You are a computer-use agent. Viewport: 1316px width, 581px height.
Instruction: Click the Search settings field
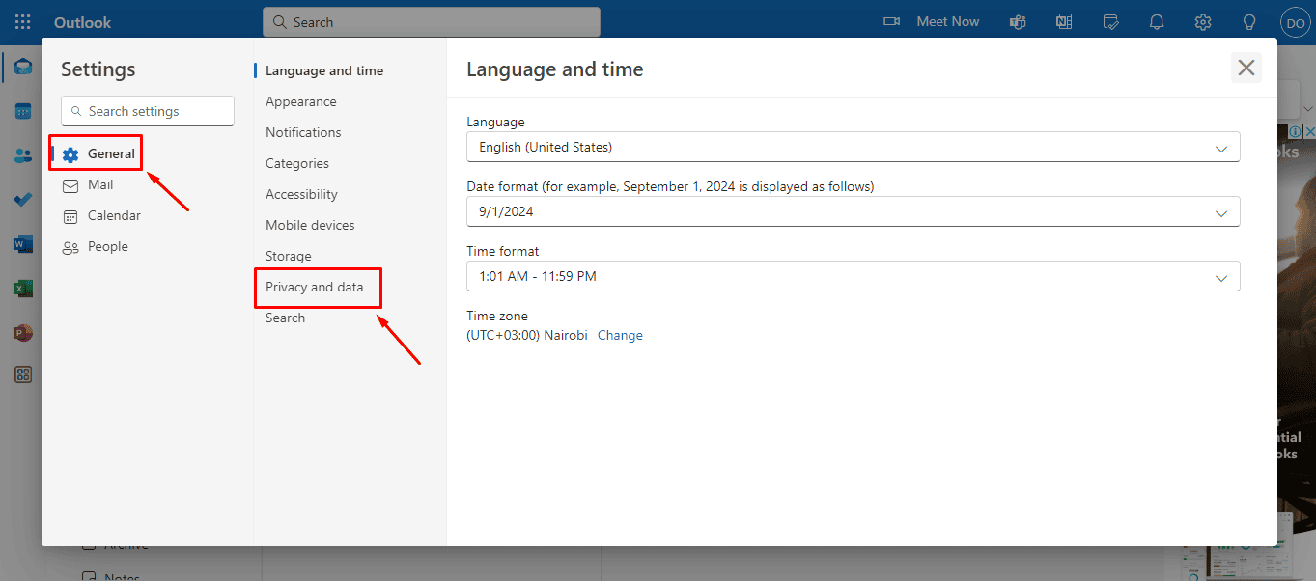pyautogui.click(x=148, y=111)
